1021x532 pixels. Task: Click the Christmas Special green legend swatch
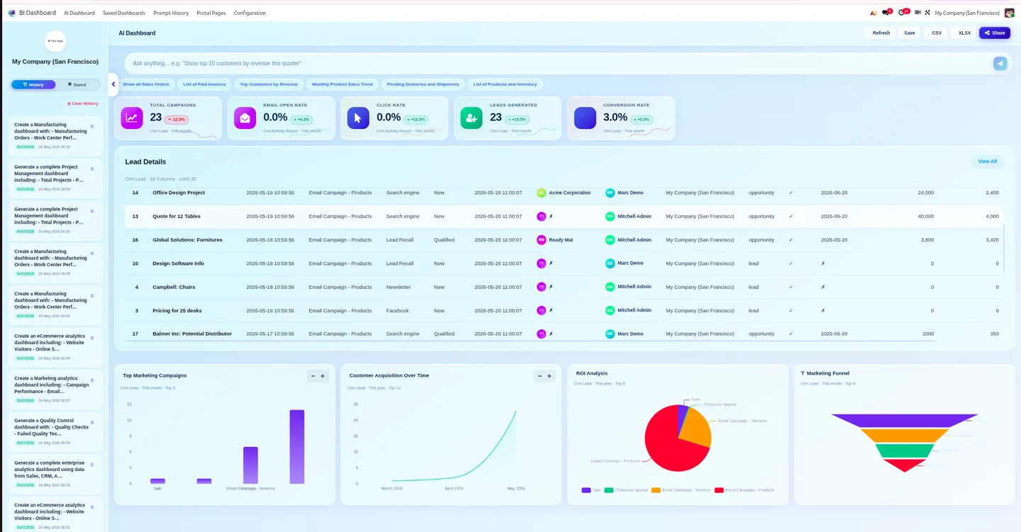pyautogui.click(x=608, y=490)
